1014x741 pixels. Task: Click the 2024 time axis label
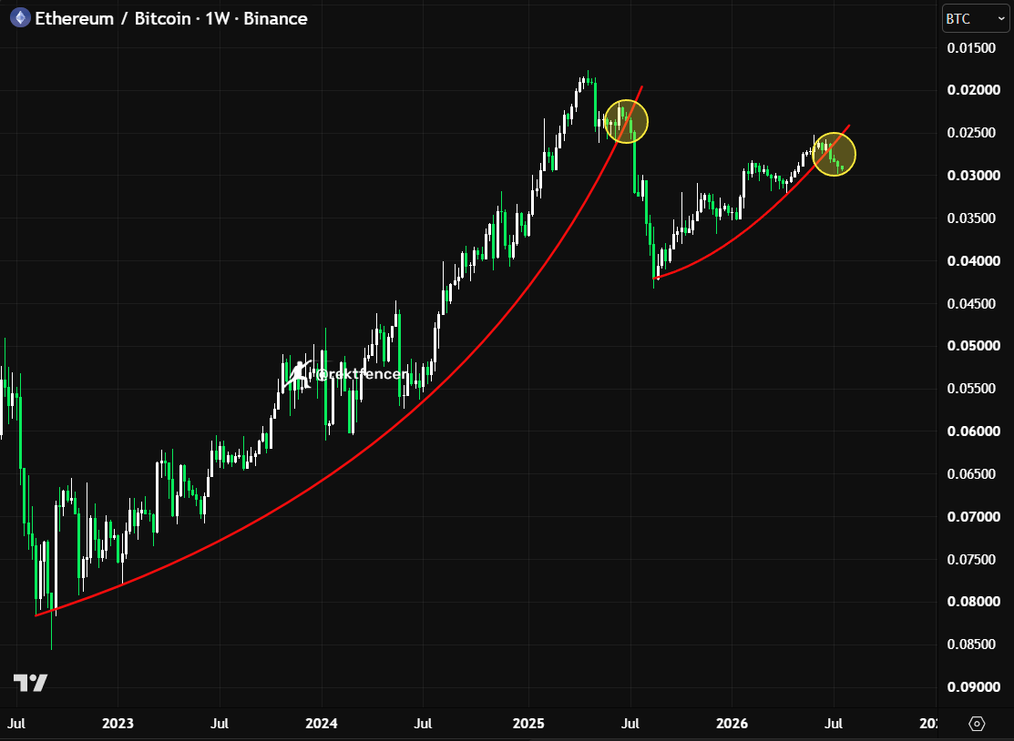[322, 724]
